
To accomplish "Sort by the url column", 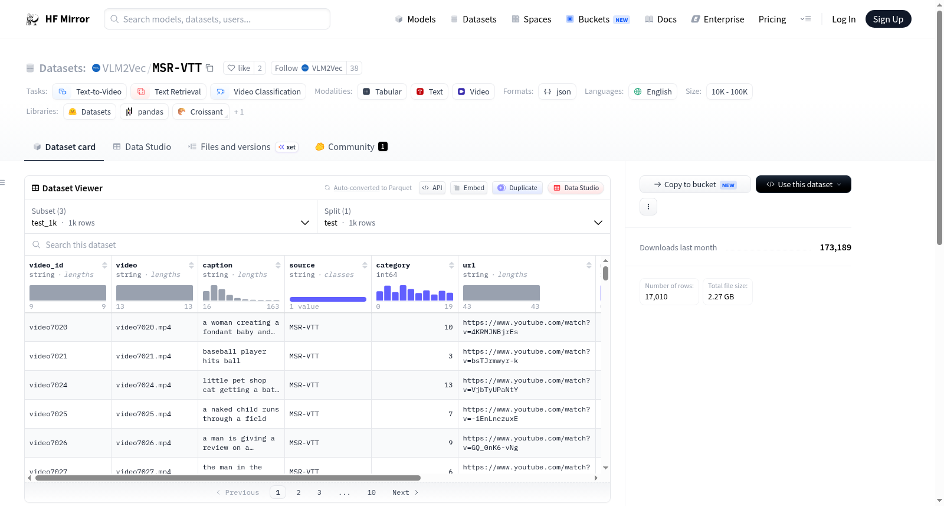I will [589, 266].
